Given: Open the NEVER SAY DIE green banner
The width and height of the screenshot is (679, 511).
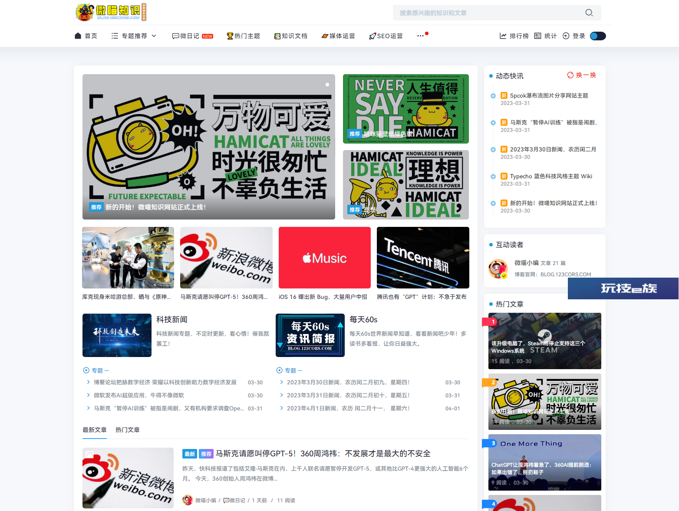Looking at the screenshot, I should coord(406,109).
